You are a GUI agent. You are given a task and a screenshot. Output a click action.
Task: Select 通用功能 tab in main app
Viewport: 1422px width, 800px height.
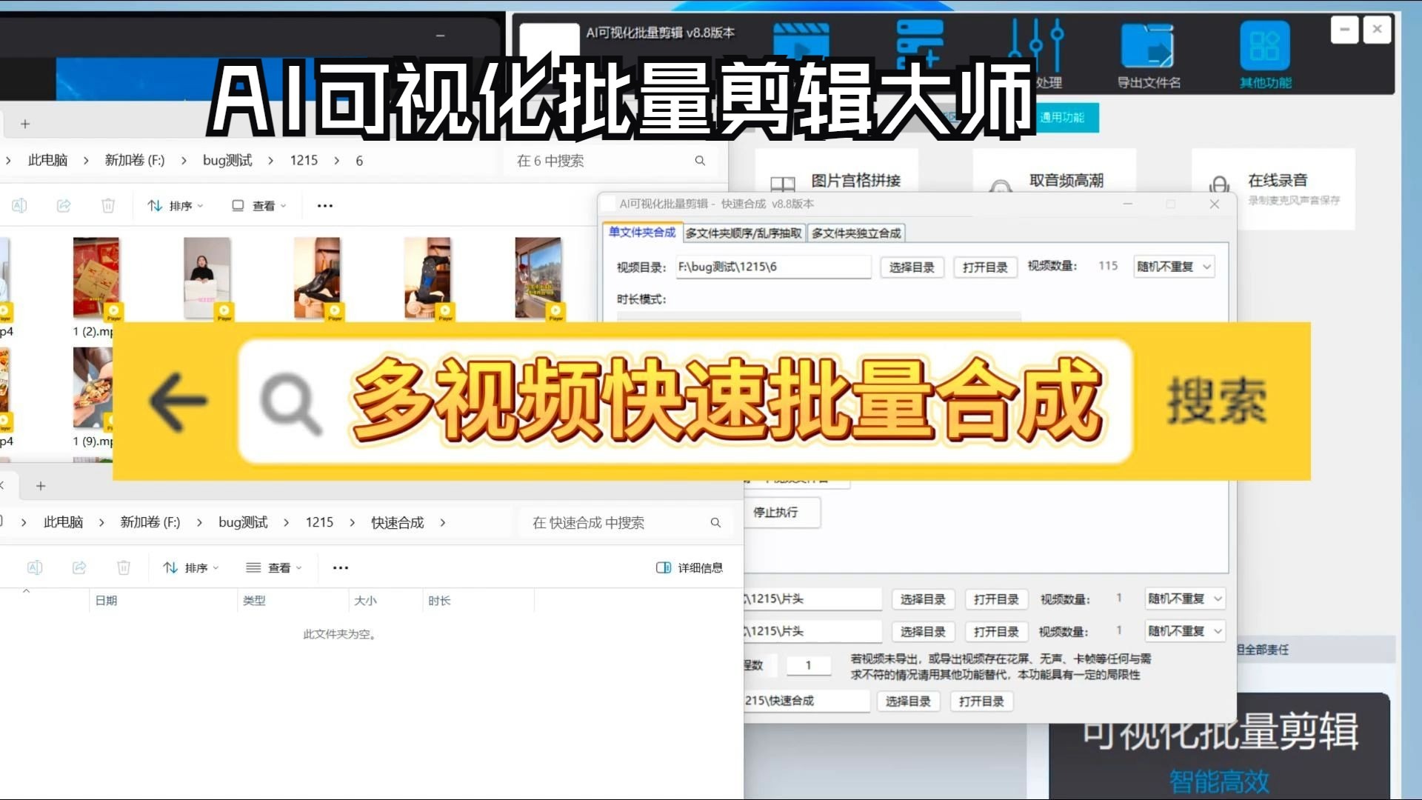pyautogui.click(x=1062, y=118)
